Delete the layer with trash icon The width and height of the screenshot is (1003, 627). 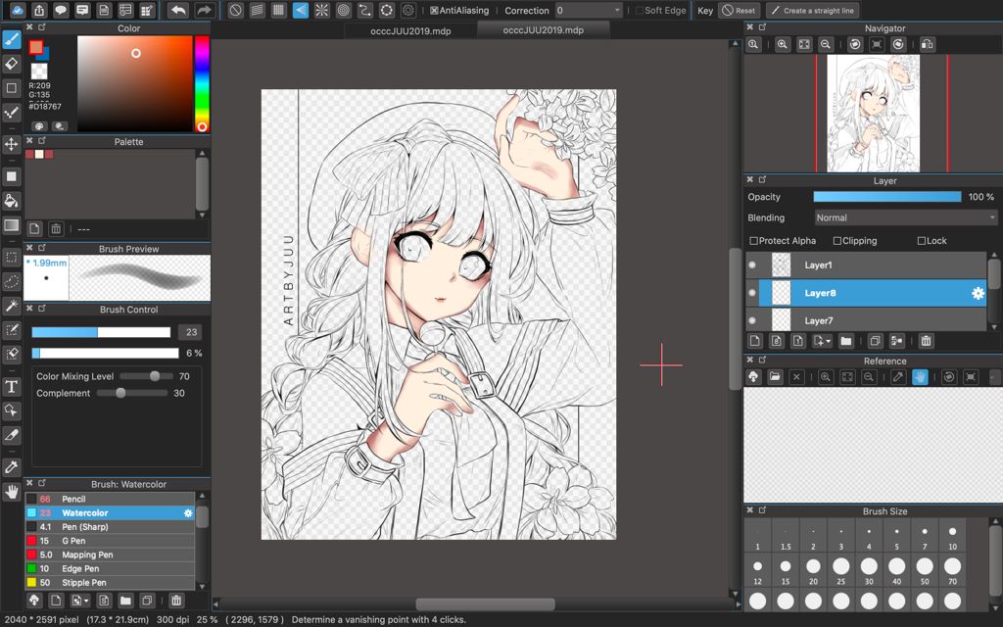point(926,341)
